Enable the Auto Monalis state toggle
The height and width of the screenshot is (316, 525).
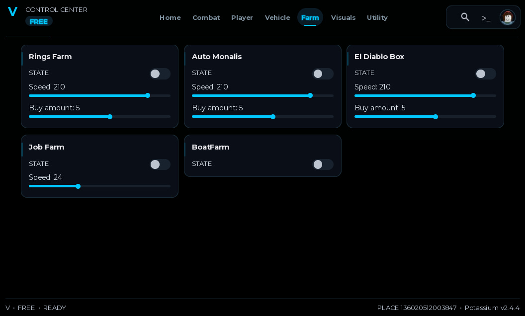click(323, 74)
